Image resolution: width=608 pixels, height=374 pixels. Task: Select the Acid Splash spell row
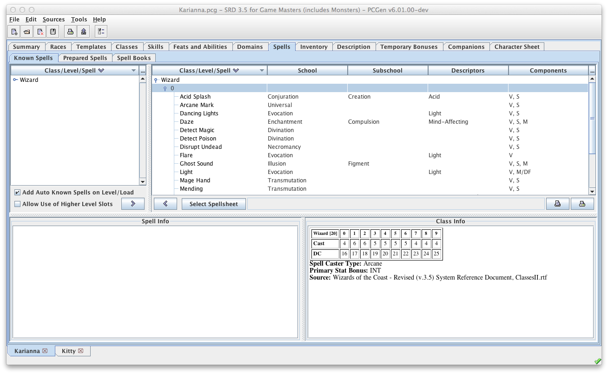coord(195,97)
